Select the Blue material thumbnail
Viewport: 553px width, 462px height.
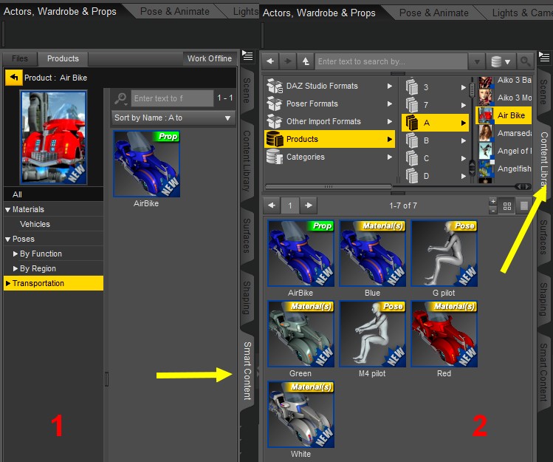(x=372, y=253)
